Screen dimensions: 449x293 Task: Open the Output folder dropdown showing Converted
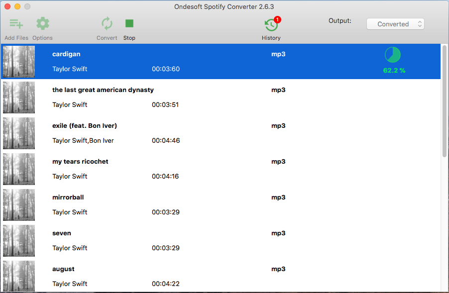pyautogui.click(x=395, y=24)
